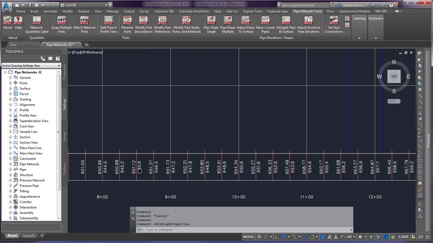Select the Structure item in settings tree
Screen dimensions: 433x243
click(x=26, y=175)
